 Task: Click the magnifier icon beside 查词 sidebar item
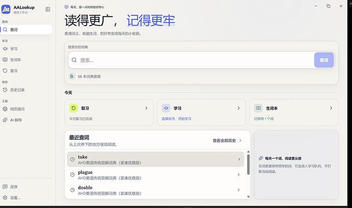pos(5,30)
